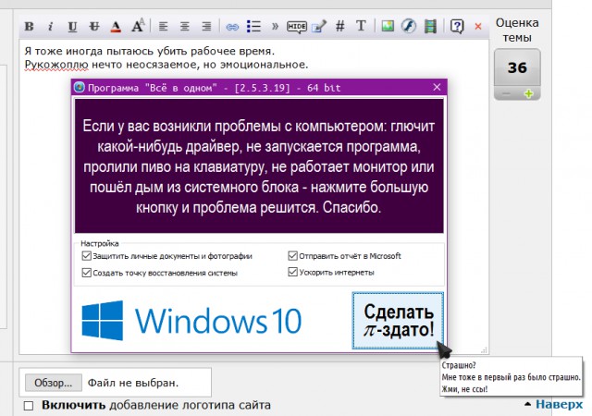This screenshot has width=592, height=416.
Task: Click the Windows 10 logo image
Action: [x=191, y=321]
